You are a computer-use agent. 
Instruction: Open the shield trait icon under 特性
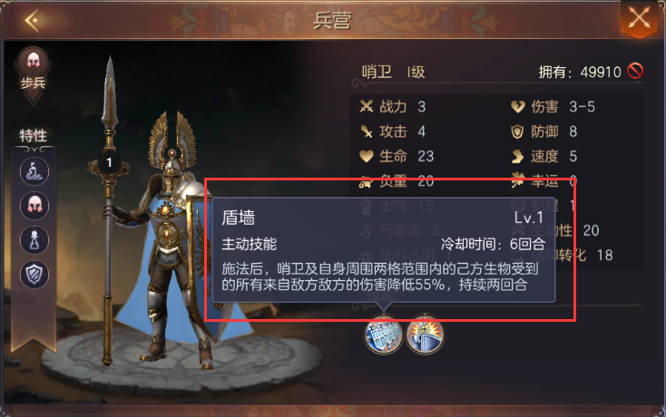(x=34, y=275)
